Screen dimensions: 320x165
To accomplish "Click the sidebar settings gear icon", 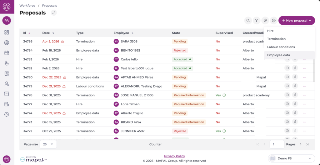I will click(7, 114).
